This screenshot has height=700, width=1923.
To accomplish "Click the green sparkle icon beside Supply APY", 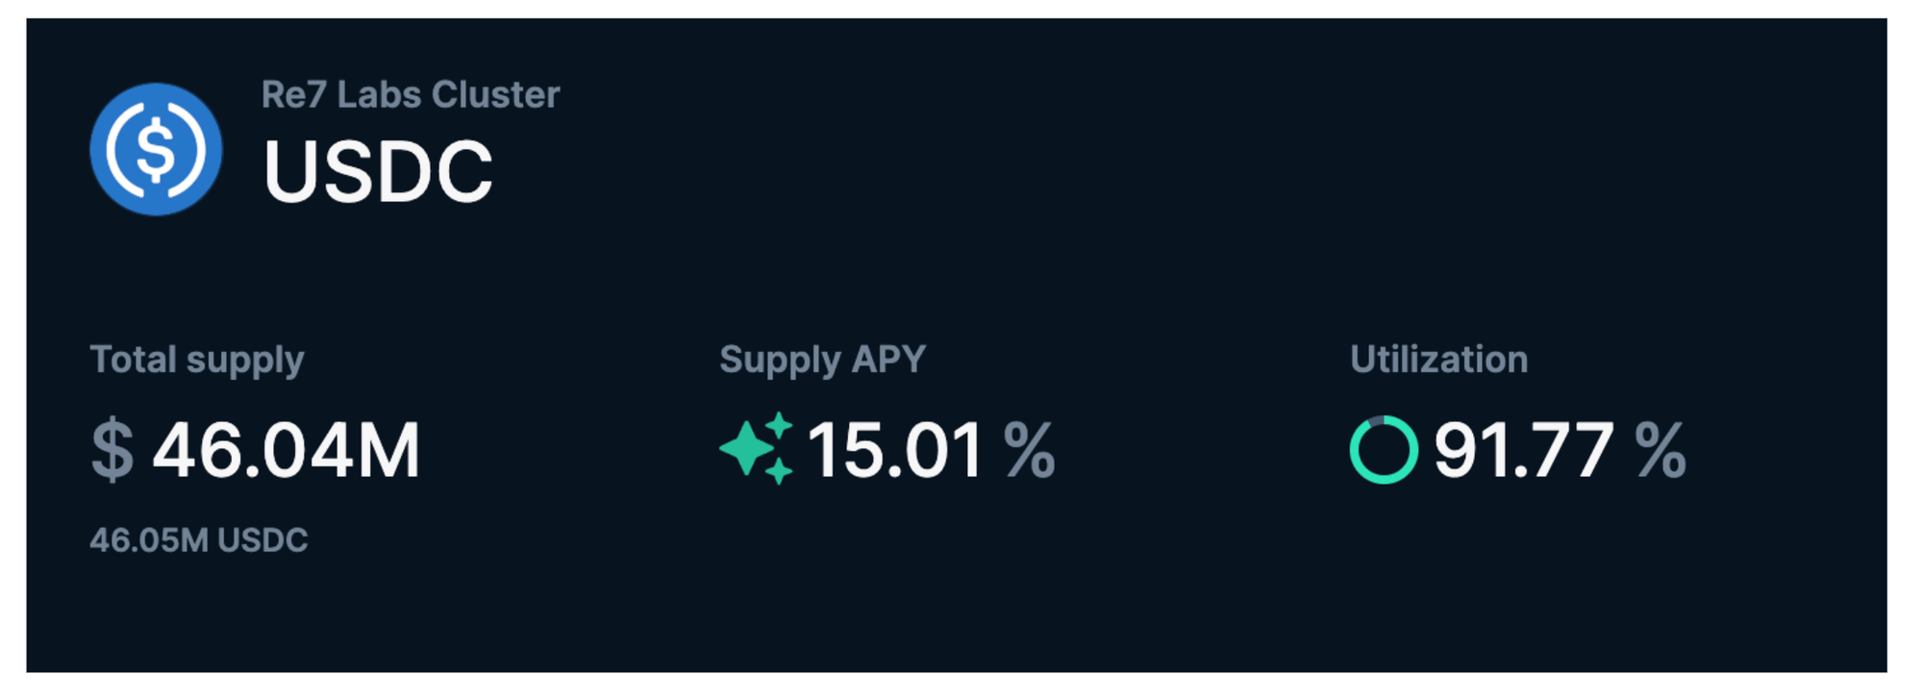I will coord(757,448).
